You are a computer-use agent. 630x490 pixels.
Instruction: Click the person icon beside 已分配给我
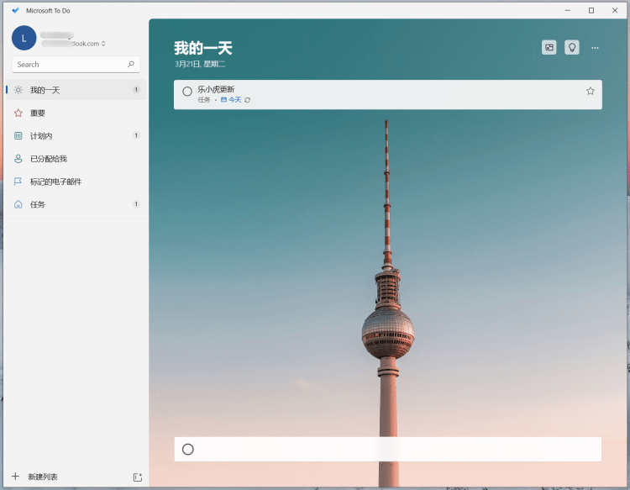click(18, 159)
